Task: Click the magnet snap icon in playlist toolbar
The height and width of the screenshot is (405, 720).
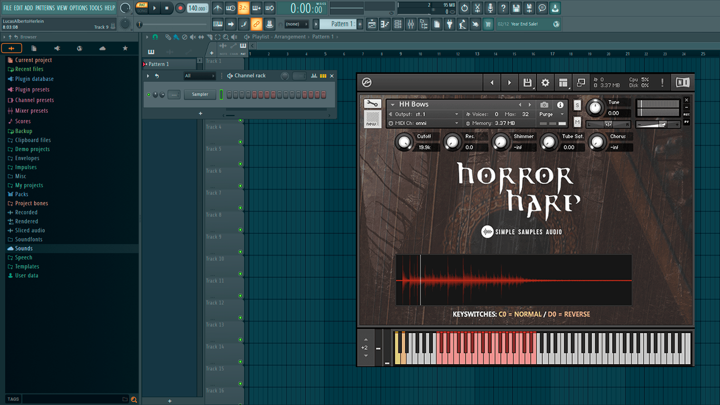Action: tap(155, 37)
